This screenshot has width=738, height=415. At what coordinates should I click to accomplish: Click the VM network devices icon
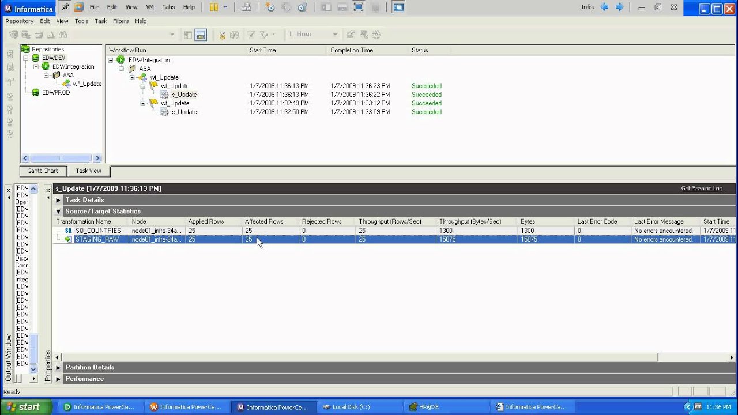[246, 7]
